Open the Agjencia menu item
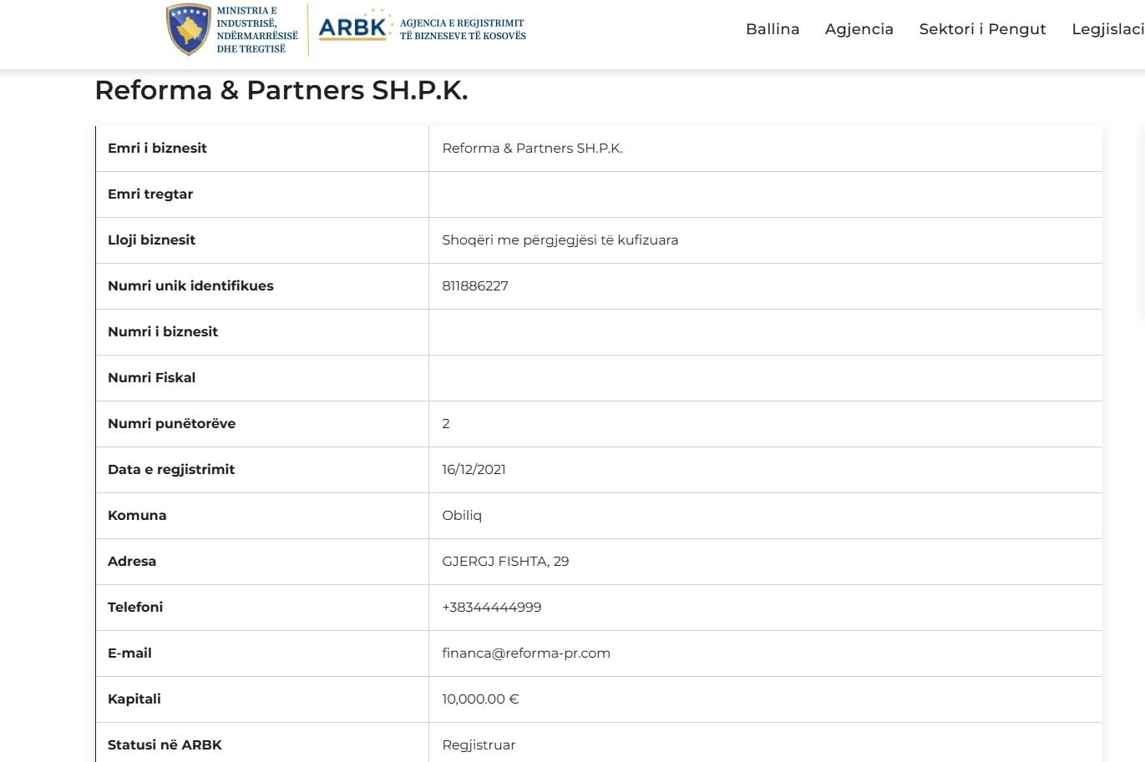The width and height of the screenshot is (1145, 762). coord(859,29)
